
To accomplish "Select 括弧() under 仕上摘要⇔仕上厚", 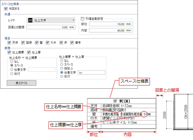I will (62, 68).
